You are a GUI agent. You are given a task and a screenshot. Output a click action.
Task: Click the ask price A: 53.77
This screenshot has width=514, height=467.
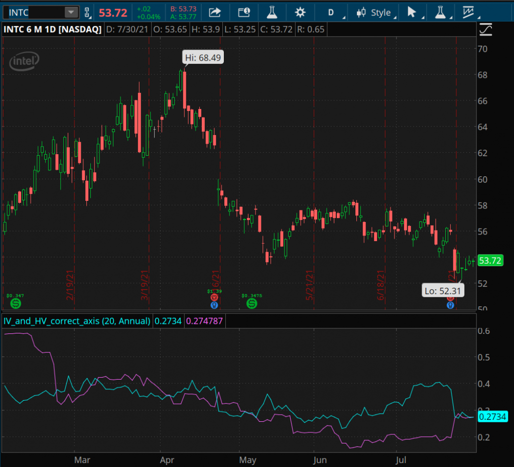click(x=183, y=17)
